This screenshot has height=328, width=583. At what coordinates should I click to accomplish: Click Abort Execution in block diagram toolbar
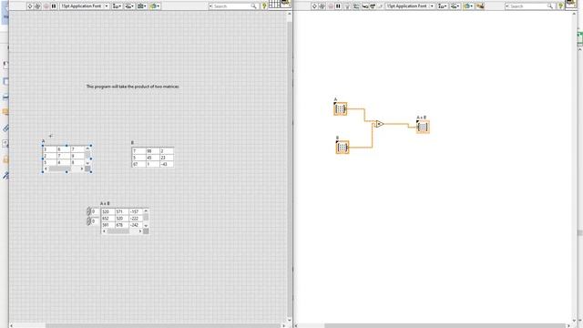coord(331,6)
